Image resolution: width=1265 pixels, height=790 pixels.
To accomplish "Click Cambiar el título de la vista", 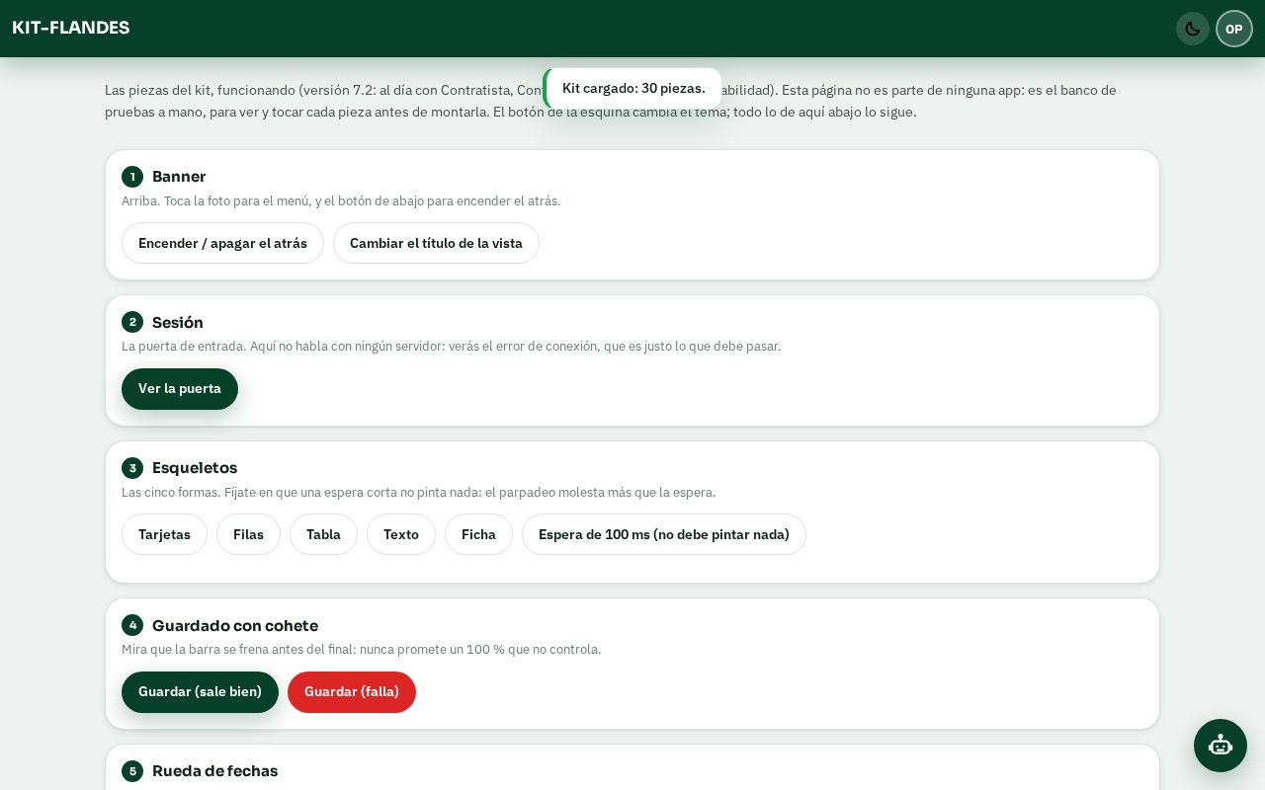I will [436, 243].
